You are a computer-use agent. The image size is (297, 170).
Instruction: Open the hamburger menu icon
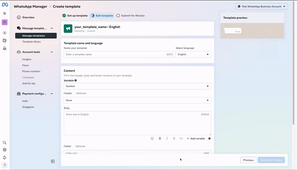point(5,13)
